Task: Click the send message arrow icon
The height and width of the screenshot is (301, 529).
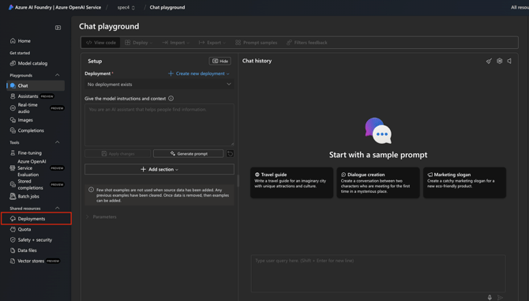Action: [x=501, y=297]
